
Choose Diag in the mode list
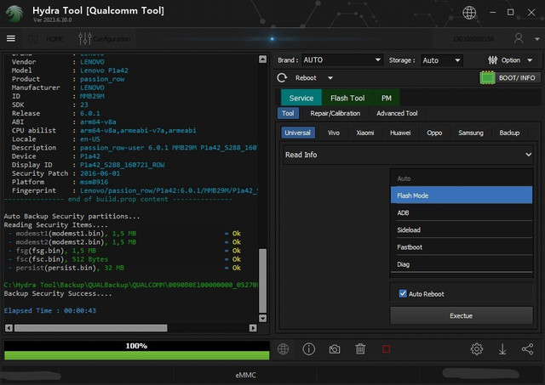tap(462, 264)
